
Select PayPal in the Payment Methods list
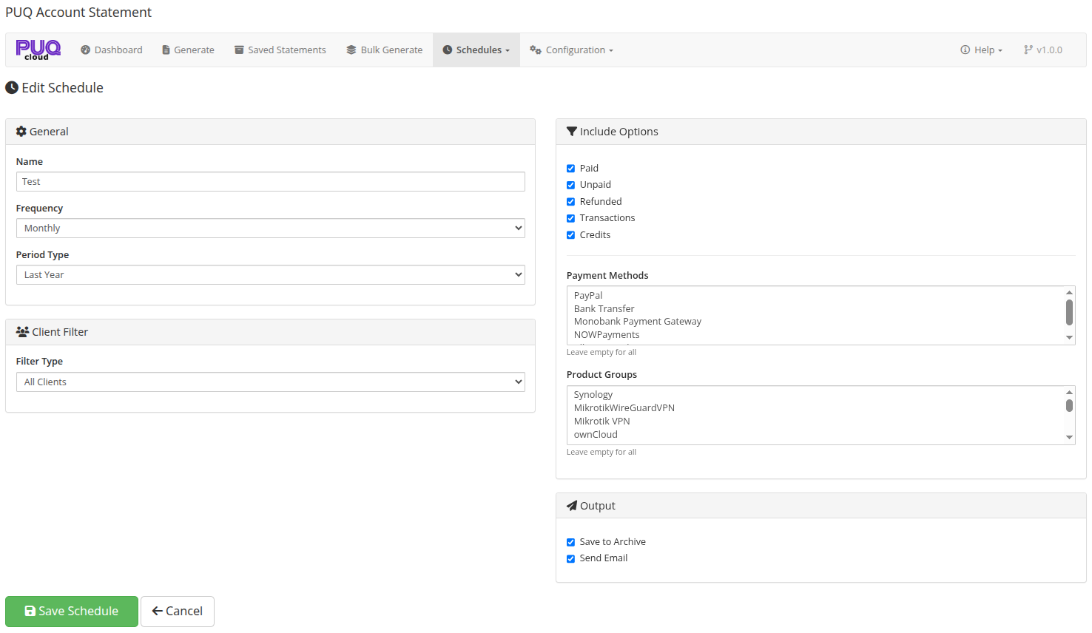tap(587, 295)
